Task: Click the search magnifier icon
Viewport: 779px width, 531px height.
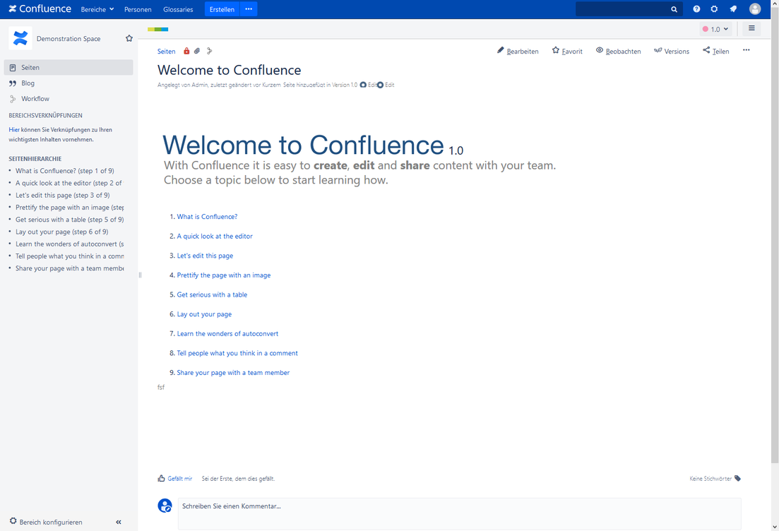Action: pyautogui.click(x=674, y=9)
